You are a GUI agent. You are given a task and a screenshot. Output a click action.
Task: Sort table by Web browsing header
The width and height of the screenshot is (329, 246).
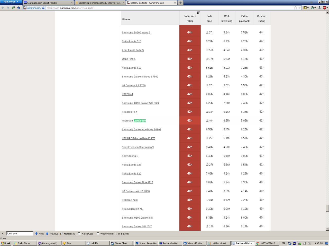click(x=227, y=18)
